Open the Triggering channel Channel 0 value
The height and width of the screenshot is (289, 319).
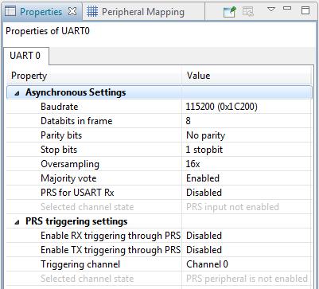(247, 264)
